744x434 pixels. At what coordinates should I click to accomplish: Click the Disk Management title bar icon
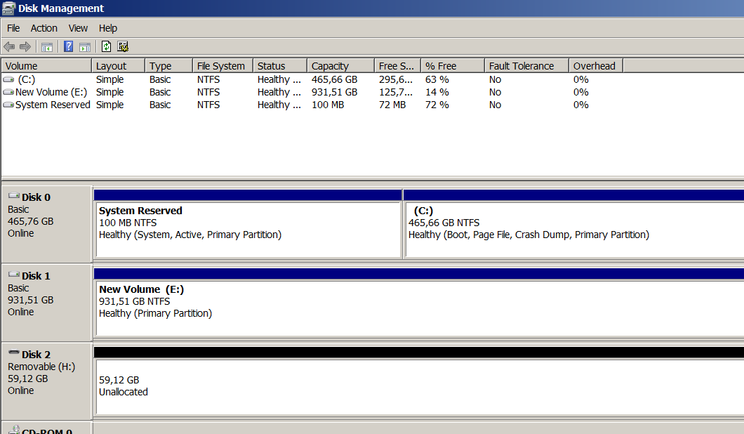(8, 8)
